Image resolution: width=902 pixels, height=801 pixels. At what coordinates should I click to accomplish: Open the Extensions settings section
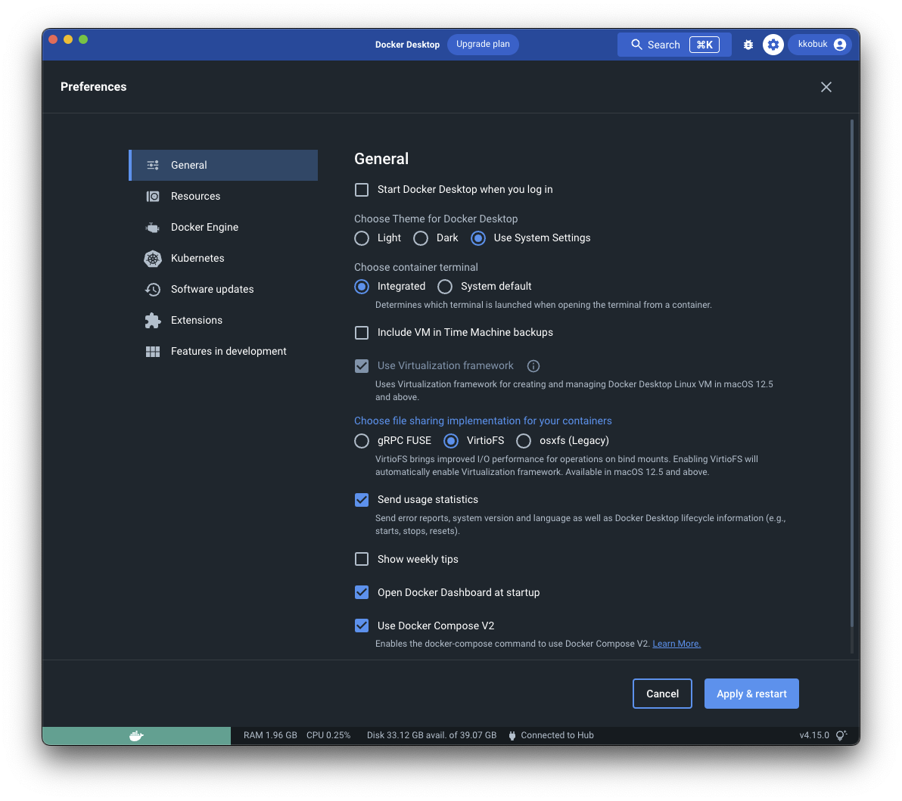tap(223, 320)
